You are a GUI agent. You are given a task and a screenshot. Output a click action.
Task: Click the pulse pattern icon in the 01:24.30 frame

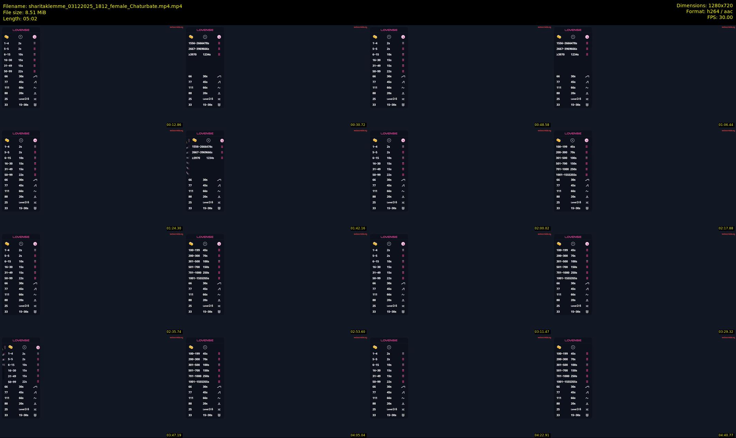pos(35,197)
